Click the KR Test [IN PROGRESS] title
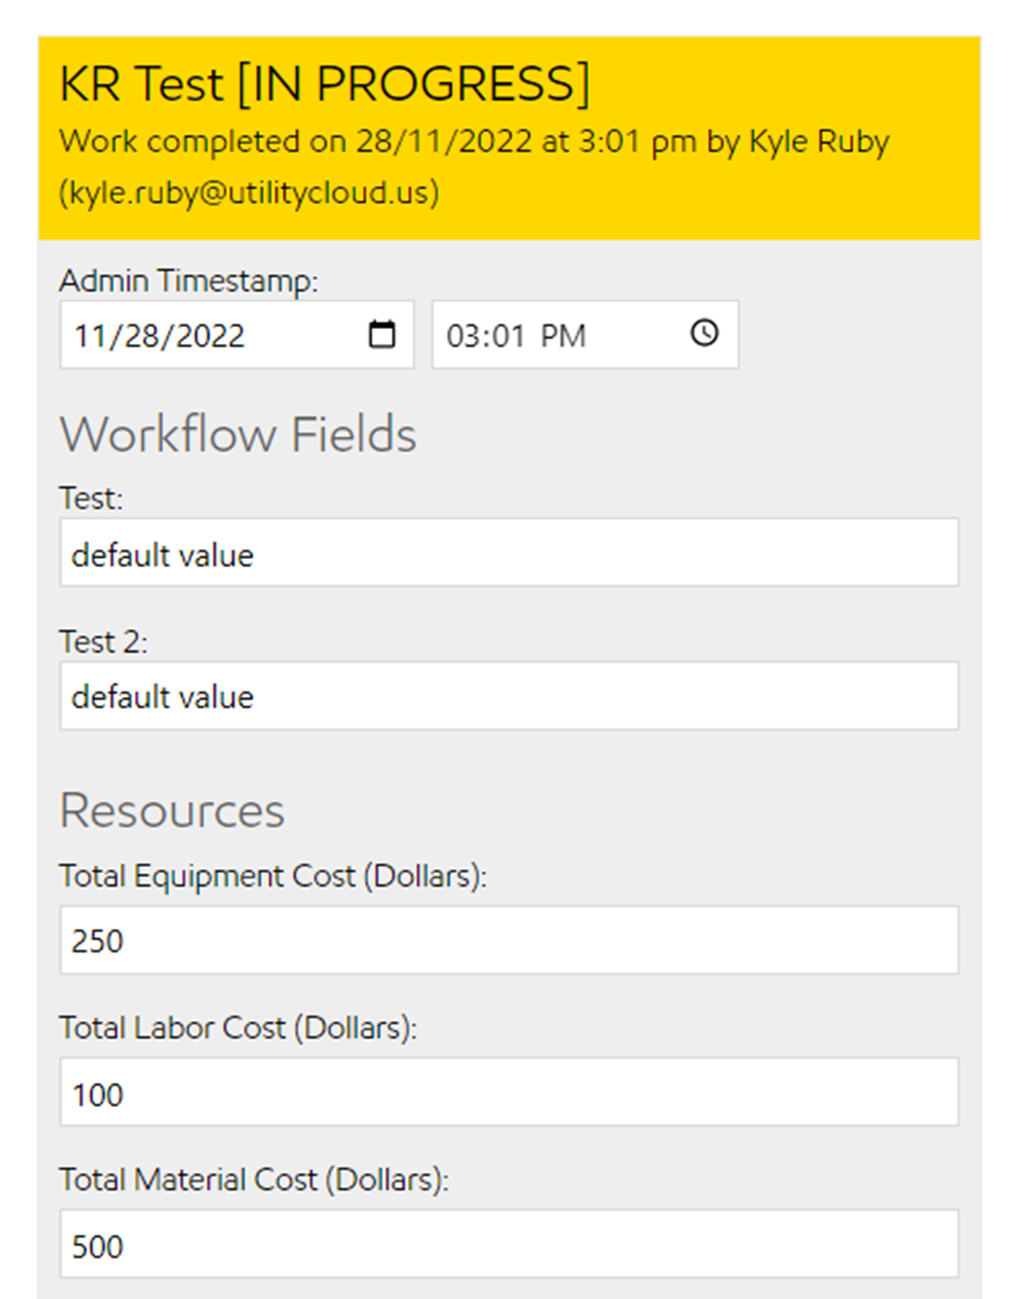The height and width of the screenshot is (1299, 1017). coord(325,85)
